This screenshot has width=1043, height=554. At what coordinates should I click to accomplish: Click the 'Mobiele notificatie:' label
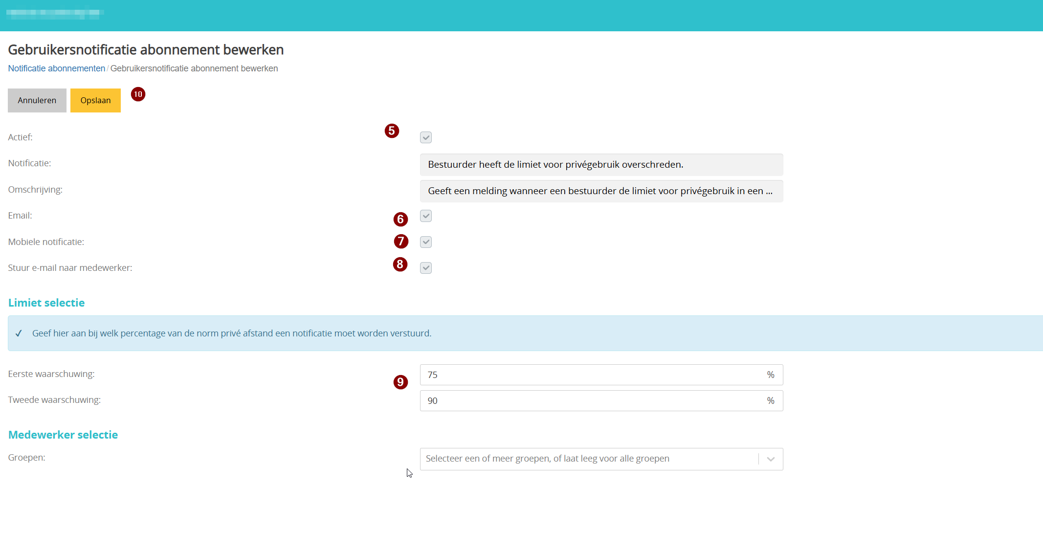(46, 242)
